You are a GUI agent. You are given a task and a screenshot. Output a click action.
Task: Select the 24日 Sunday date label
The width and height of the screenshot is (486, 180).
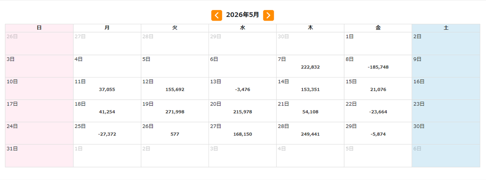(12, 126)
